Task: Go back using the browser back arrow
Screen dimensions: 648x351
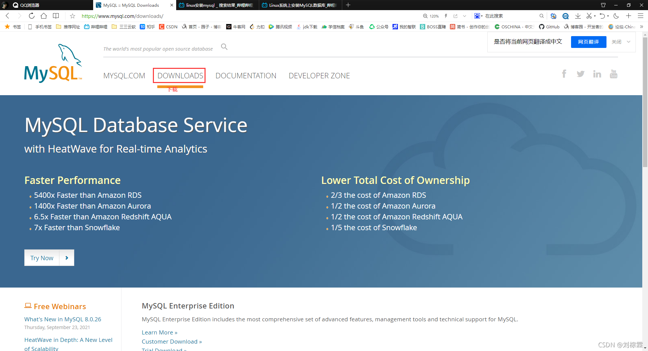Action: [7, 16]
